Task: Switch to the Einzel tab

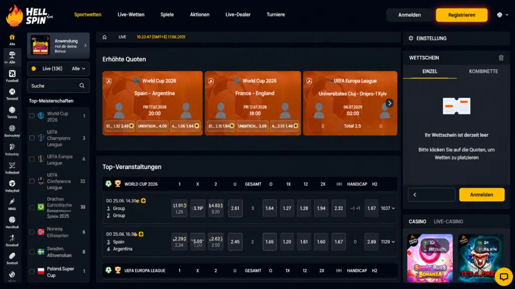Action: [x=430, y=71]
